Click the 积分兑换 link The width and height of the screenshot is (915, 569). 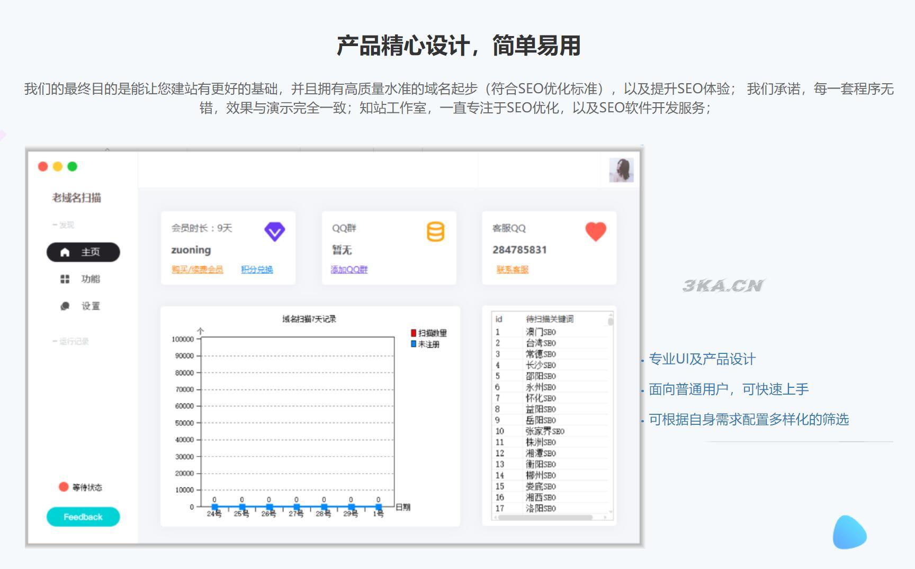257,270
